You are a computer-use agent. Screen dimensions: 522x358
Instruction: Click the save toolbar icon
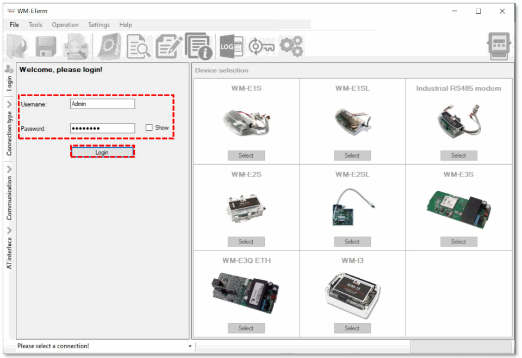click(46, 46)
